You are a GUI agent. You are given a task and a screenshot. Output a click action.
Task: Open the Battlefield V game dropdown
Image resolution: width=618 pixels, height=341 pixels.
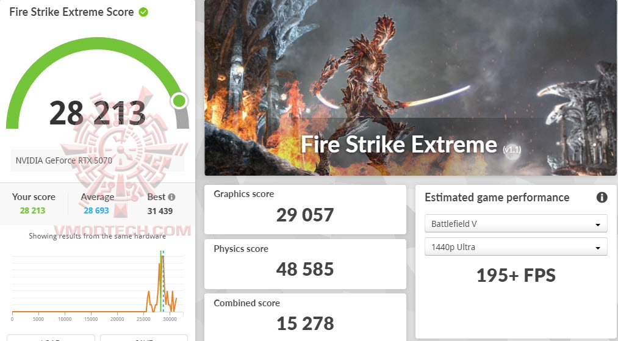click(x=516, y=223)
